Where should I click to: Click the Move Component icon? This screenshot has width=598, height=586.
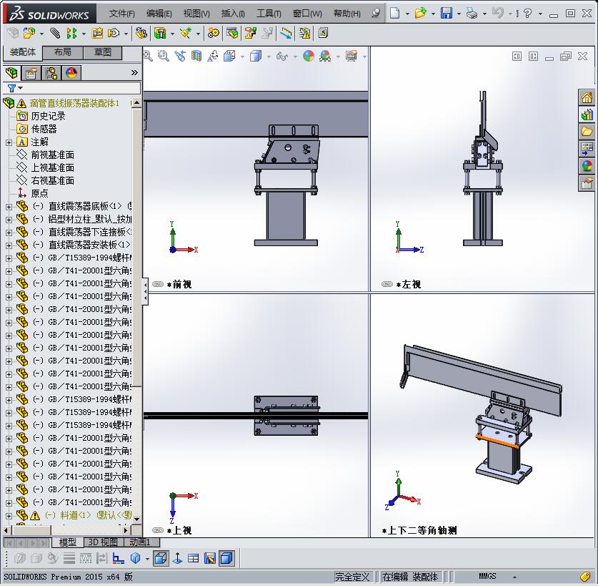(x=114, y=33)
